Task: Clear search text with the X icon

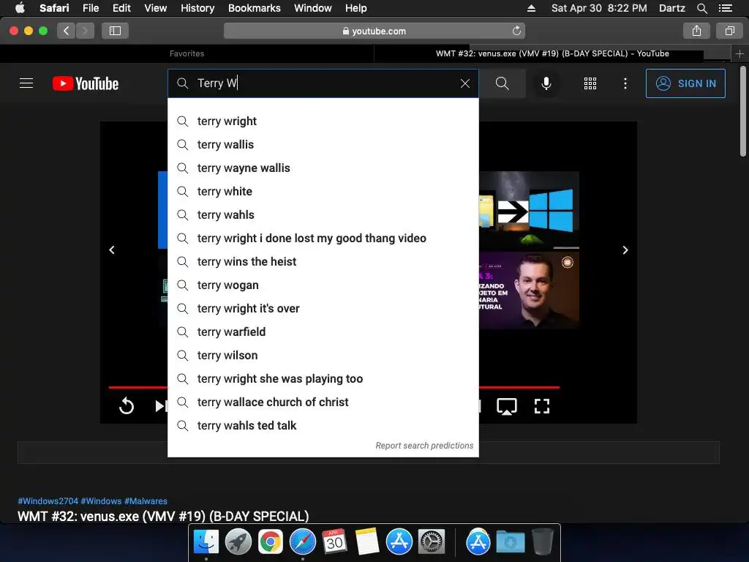Action: (464, 83)
